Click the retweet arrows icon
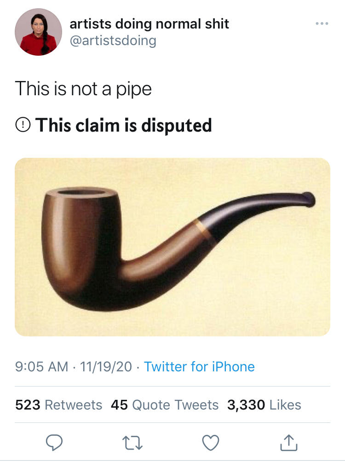This screenshot has height=462, width=345. pyautogui.click(x=133, y=443)
